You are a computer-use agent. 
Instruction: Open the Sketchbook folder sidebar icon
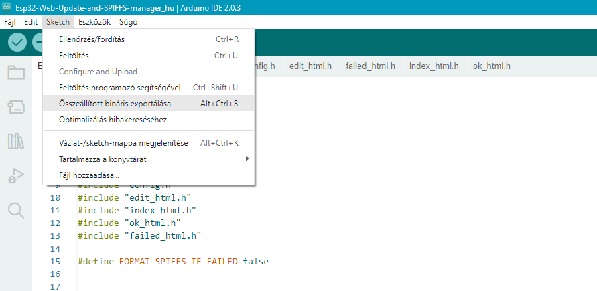(16, 72)
